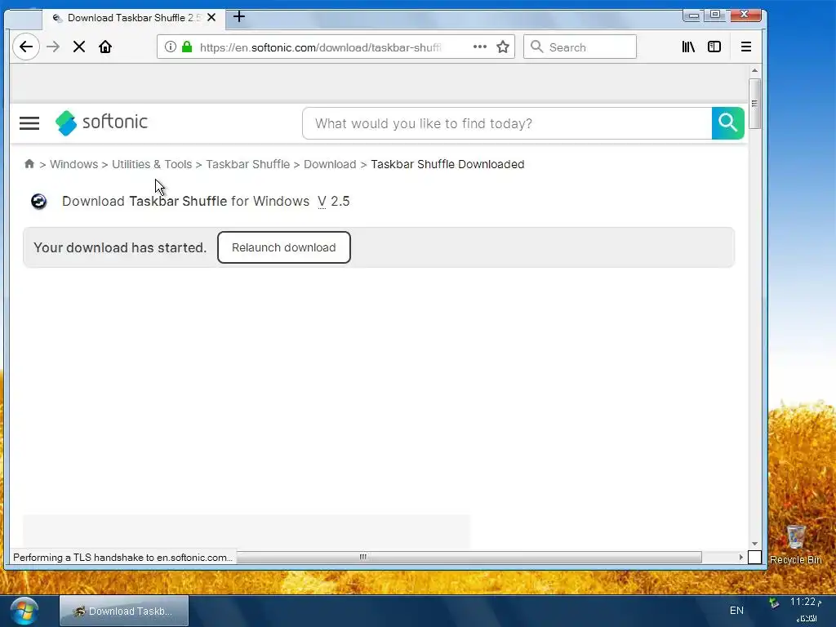Image resolution: width=836 pixels, height=627 pixels.
Task: Open the Firefox hamburger menu
Action: 746,47
